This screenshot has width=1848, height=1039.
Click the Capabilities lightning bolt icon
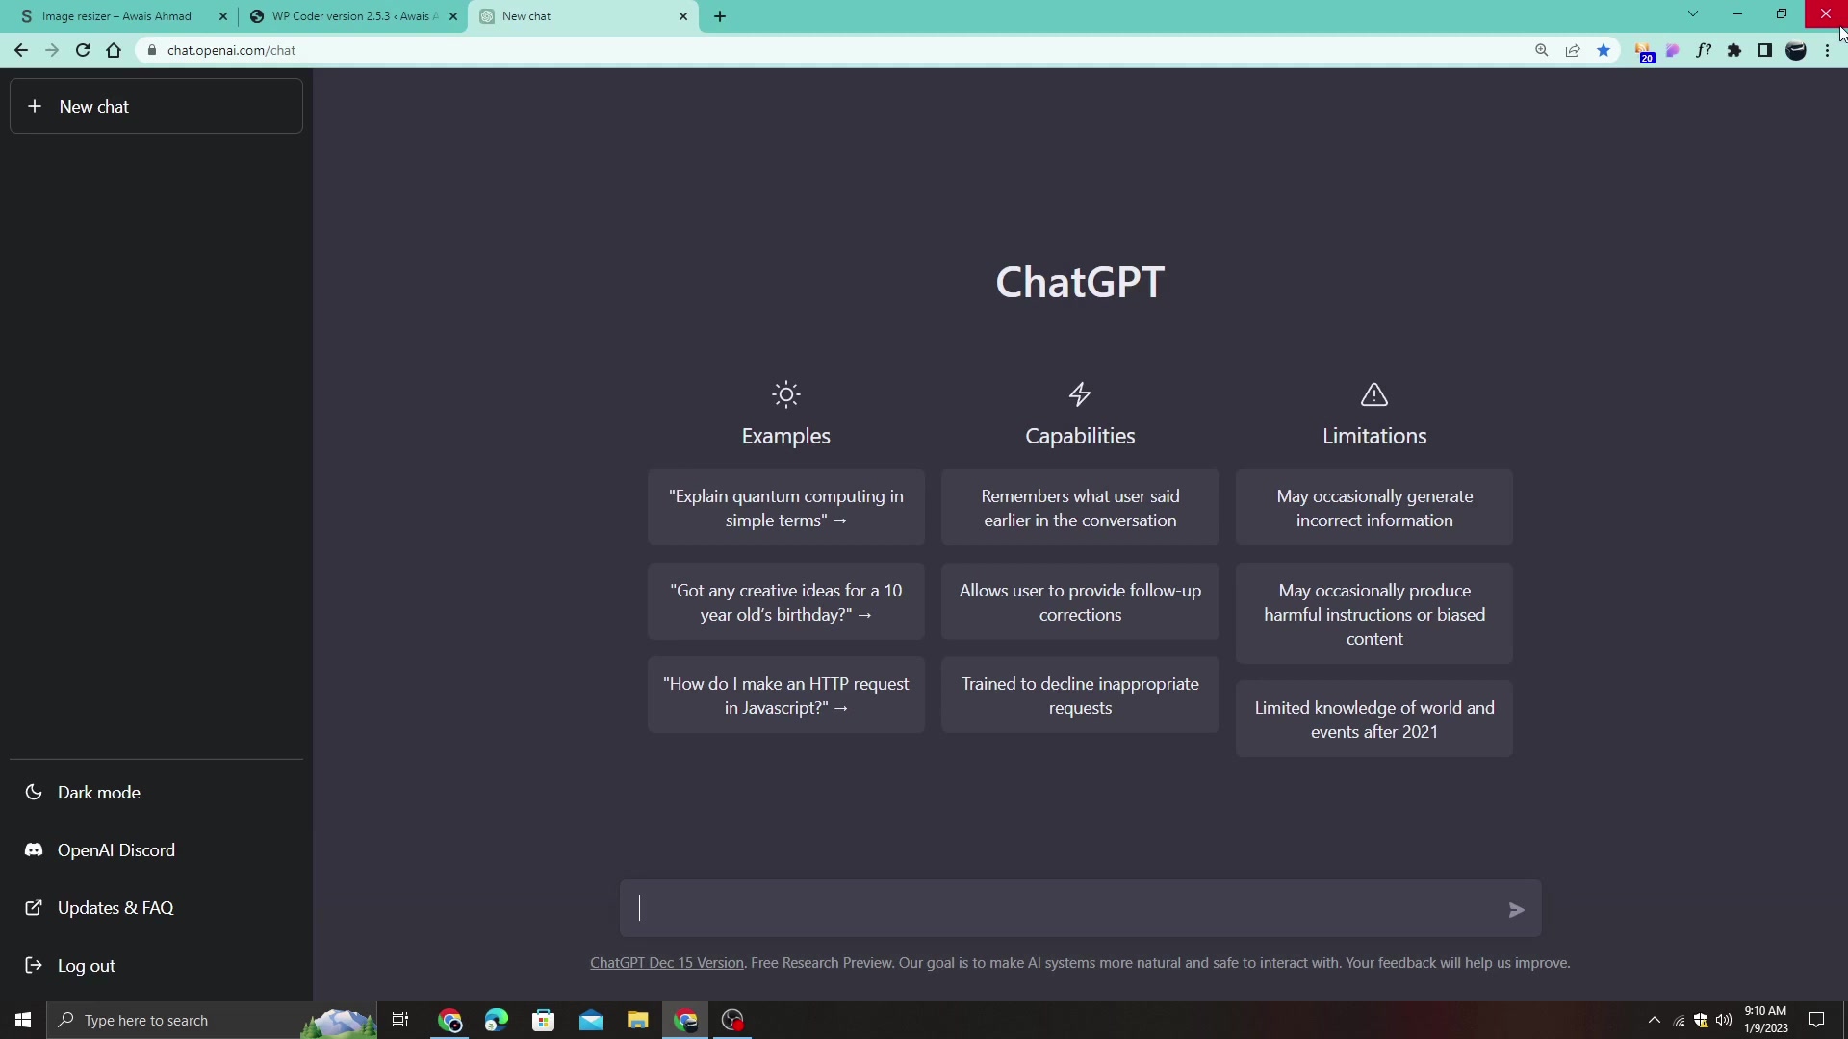pos(1080,394)
